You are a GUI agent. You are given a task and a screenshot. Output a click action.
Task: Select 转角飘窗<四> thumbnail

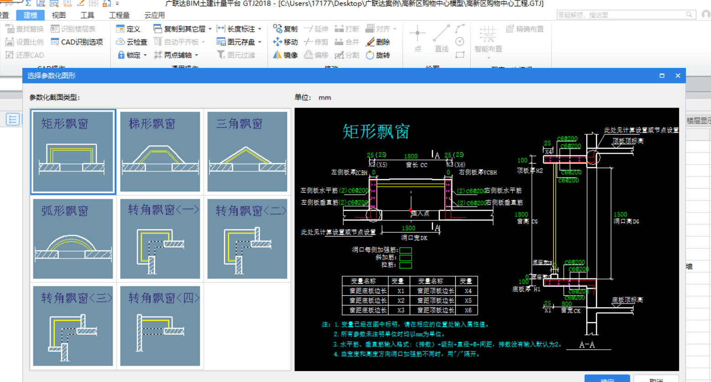tap(160, 326)
